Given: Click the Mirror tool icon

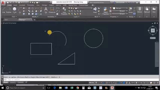Looking at the screenshot, I should click(32, 11).
